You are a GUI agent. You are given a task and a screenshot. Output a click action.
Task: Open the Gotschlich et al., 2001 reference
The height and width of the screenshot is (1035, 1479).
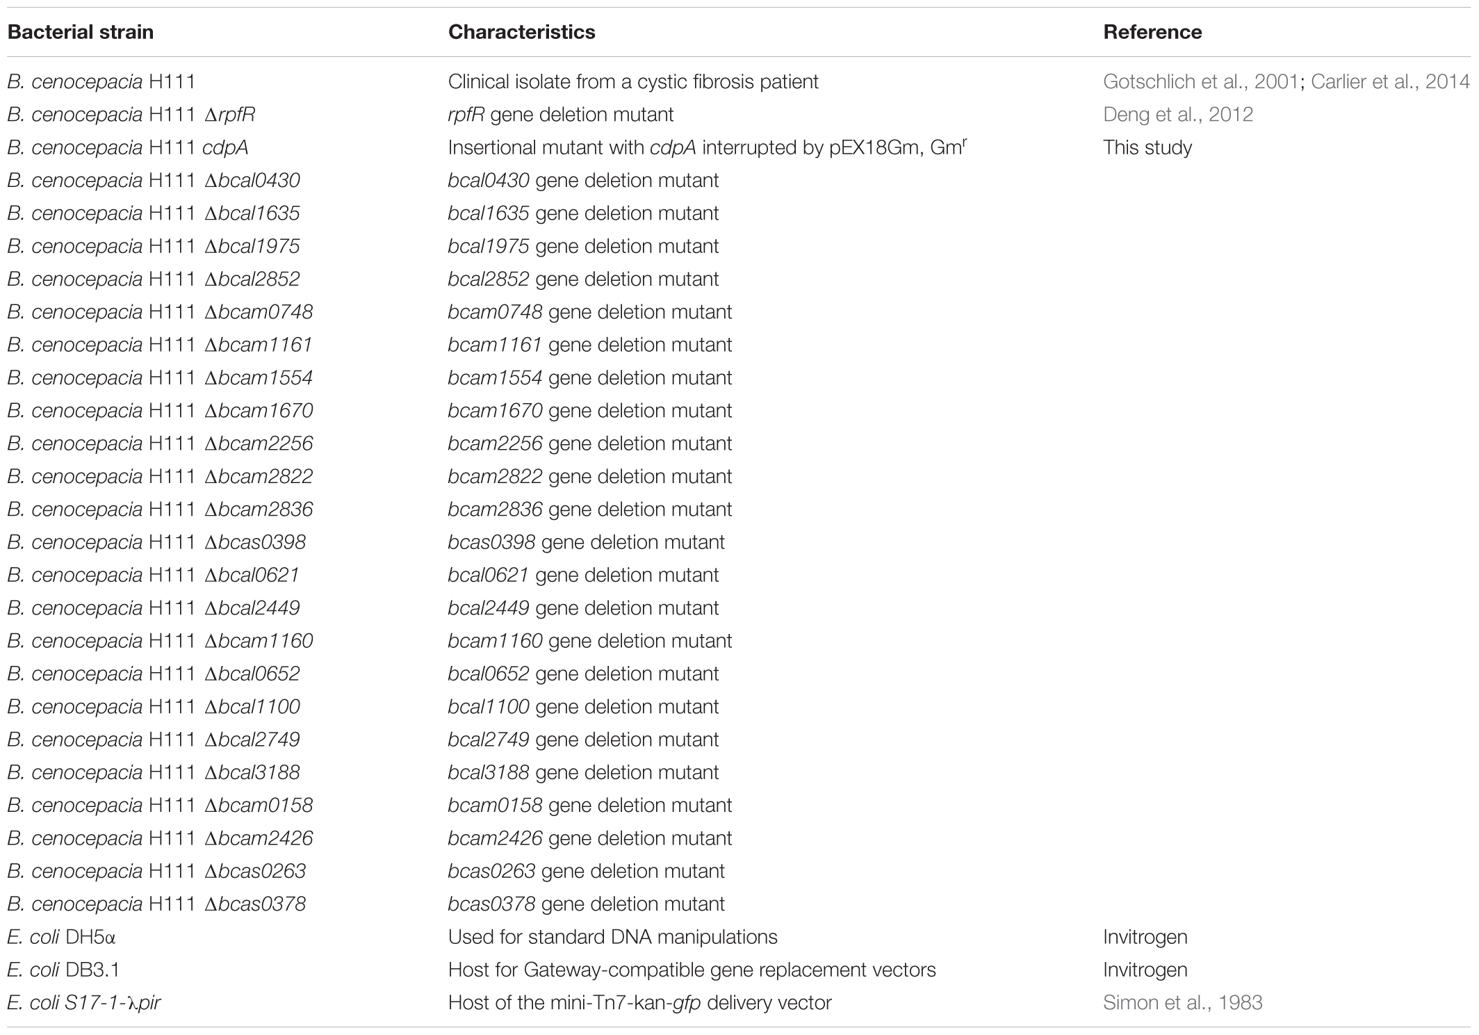click(x=1200, y=81)
